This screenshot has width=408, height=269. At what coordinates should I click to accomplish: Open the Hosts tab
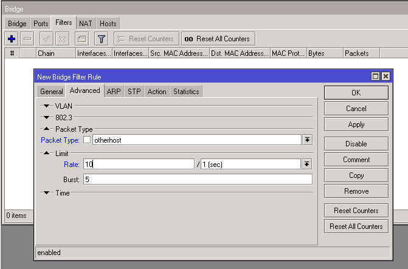108,24
